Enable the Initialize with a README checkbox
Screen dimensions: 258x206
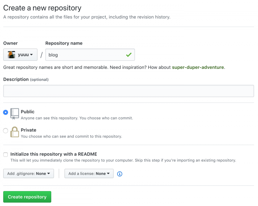pos(5,155)
